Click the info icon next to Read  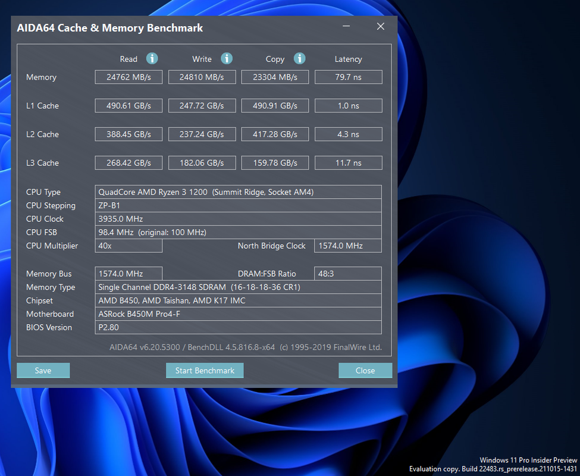click(x=152, y=58)
